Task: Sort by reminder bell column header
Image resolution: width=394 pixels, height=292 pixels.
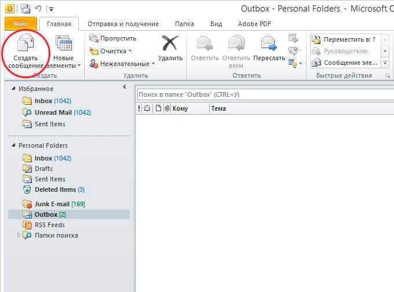Action: [147, 108]
